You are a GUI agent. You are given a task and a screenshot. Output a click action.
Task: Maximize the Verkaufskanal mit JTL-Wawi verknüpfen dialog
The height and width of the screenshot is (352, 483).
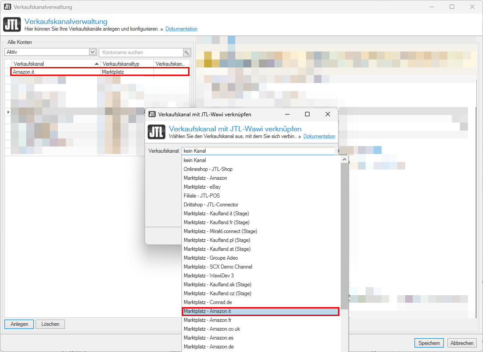pos(307,114)
